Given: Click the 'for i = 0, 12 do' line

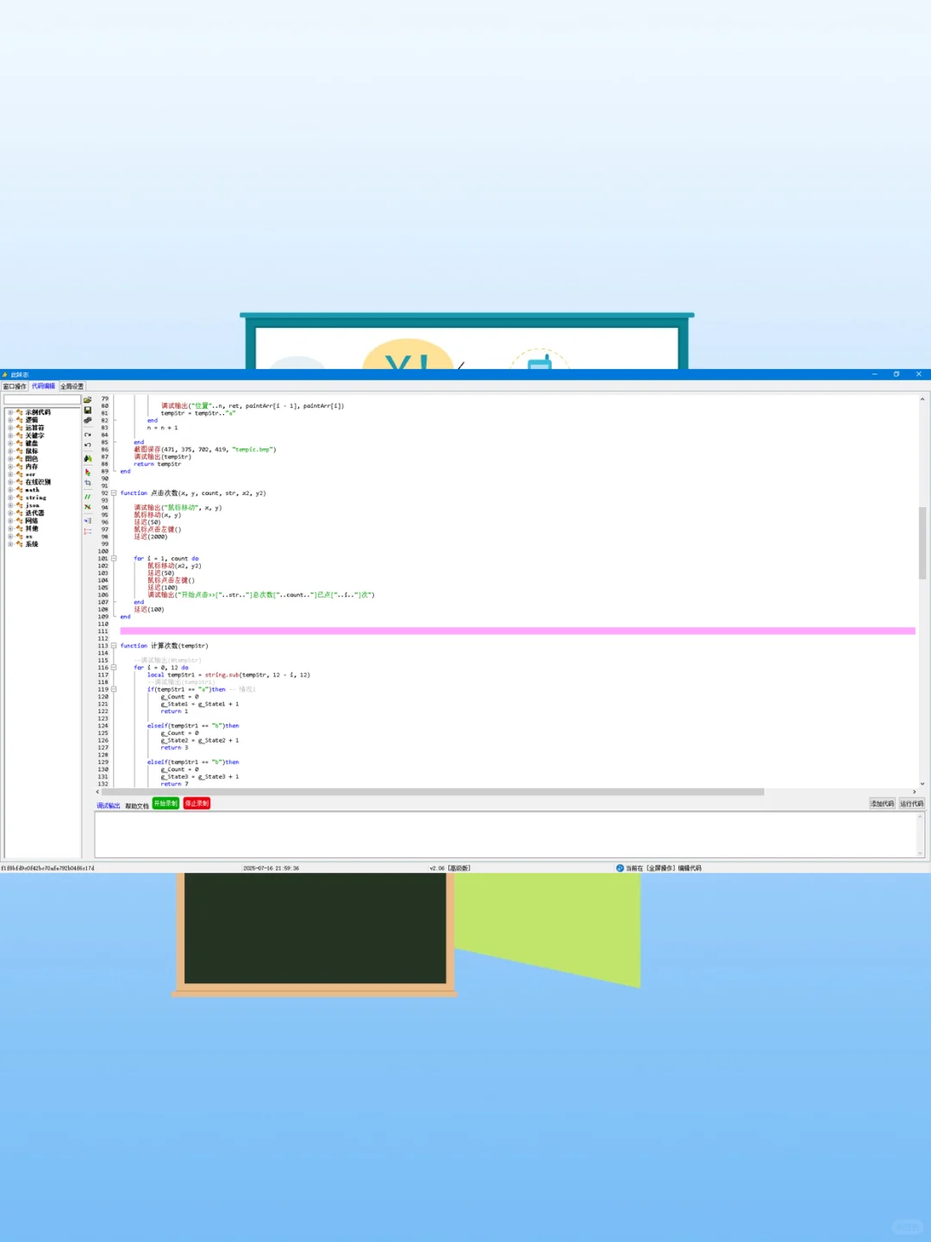Looking at the screenshot, I should [161, 668].
